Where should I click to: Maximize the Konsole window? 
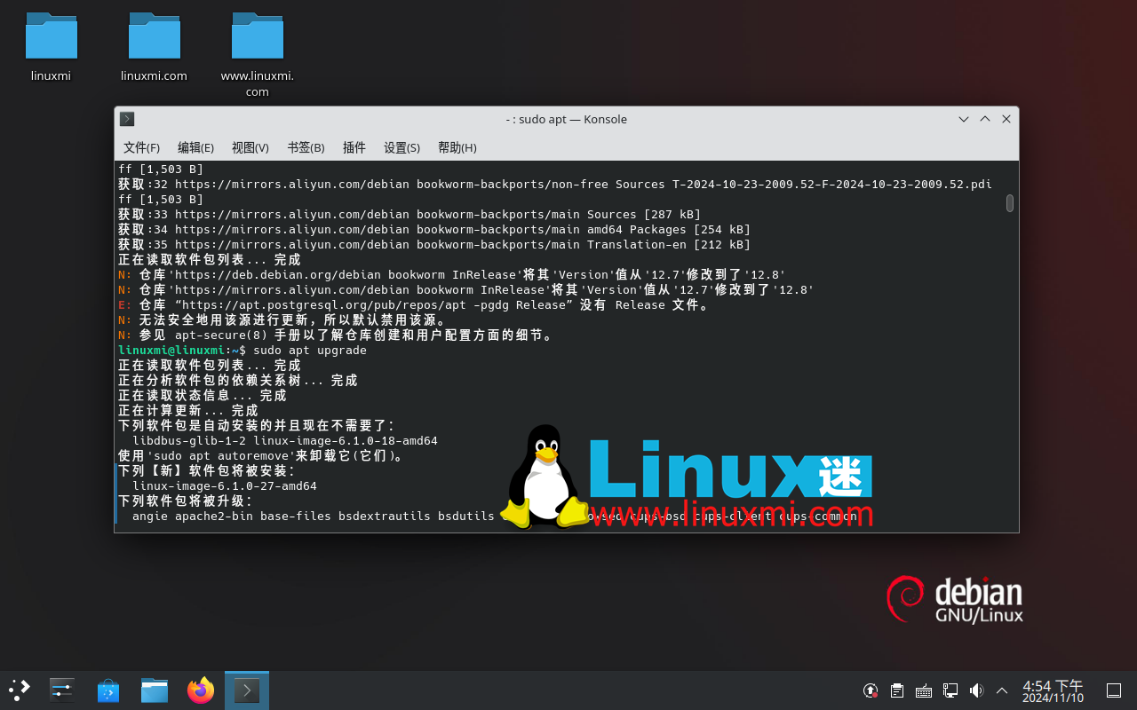click(x=985, y=119)
